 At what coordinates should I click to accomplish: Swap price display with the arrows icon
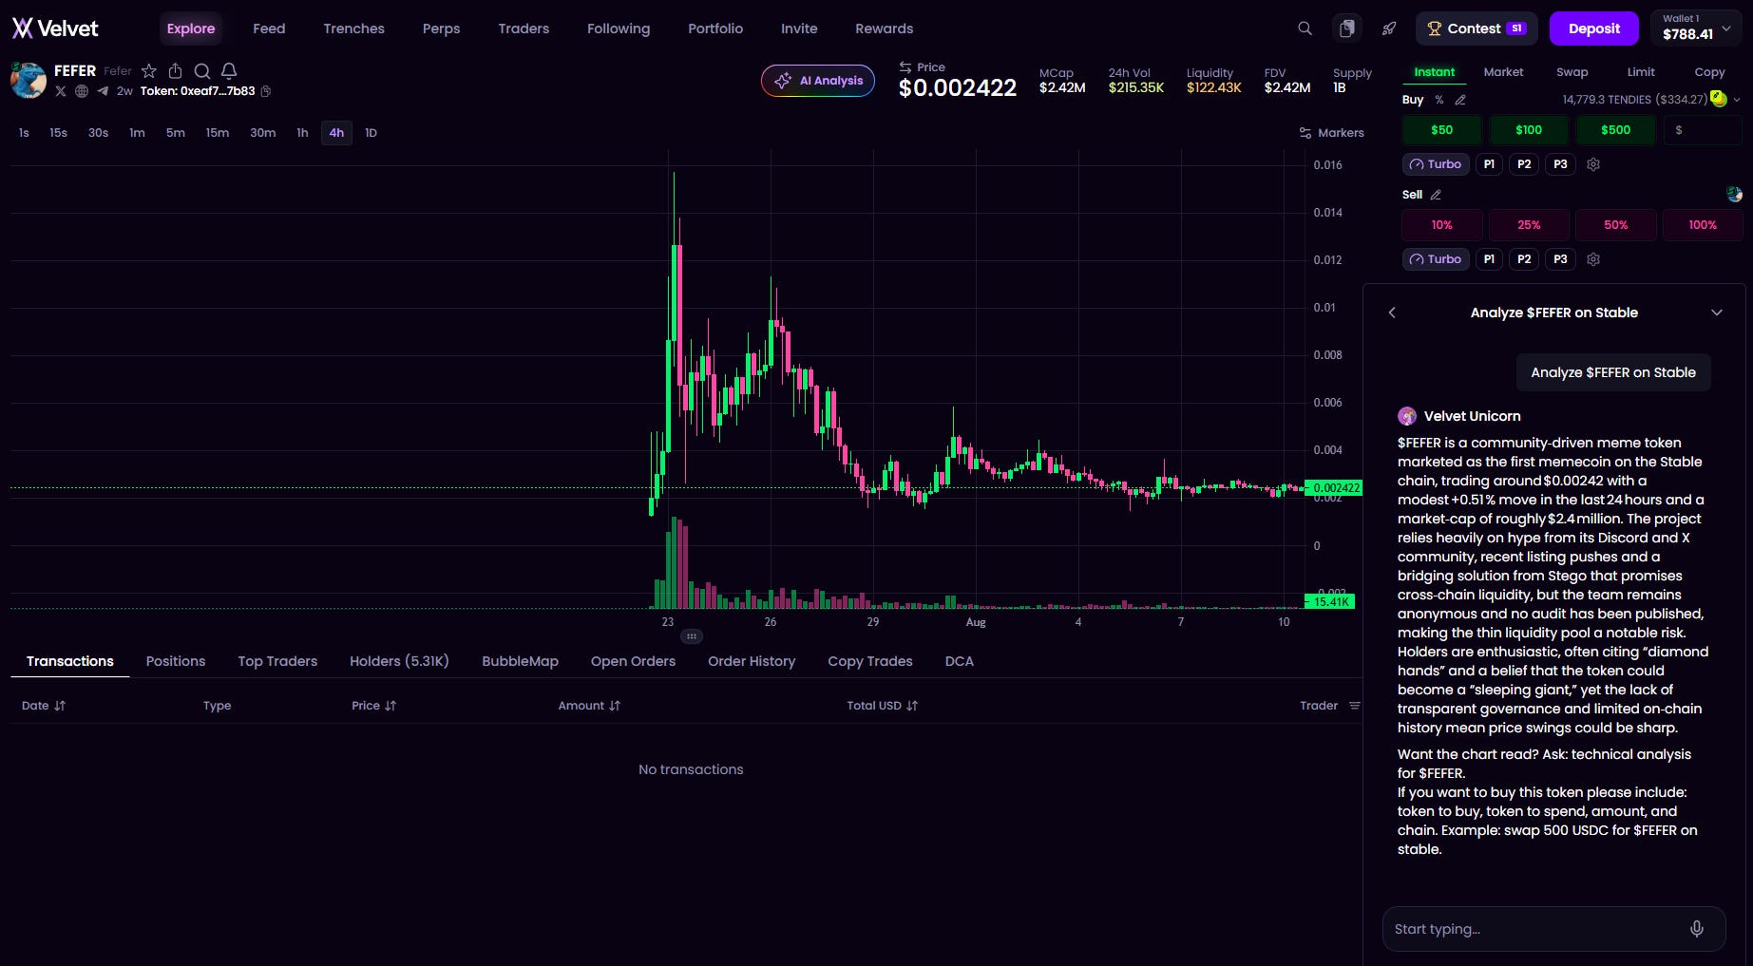(905, 67)
